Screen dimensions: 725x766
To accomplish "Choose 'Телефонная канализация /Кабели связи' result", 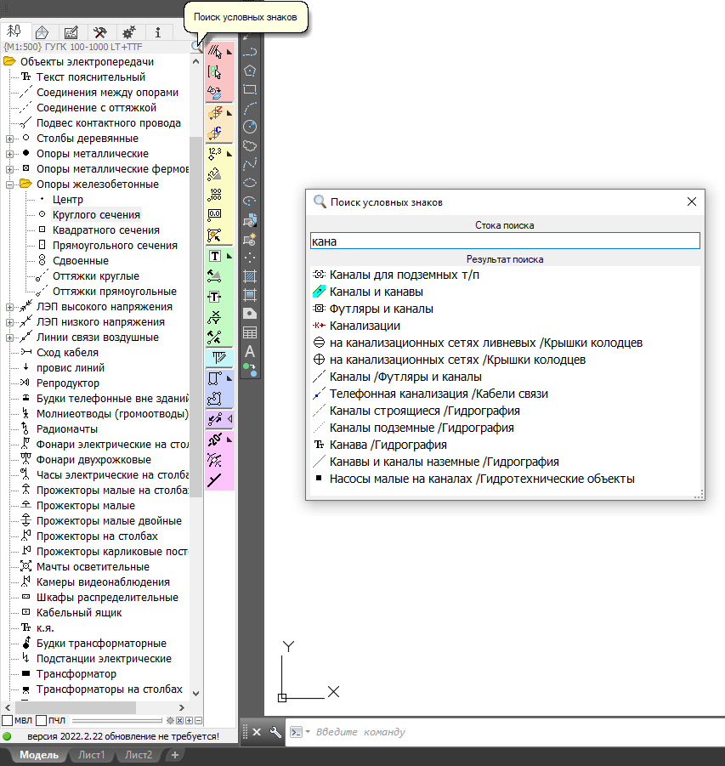I will tap(439, 394).
